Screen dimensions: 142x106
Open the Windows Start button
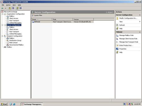coord(4,104)
